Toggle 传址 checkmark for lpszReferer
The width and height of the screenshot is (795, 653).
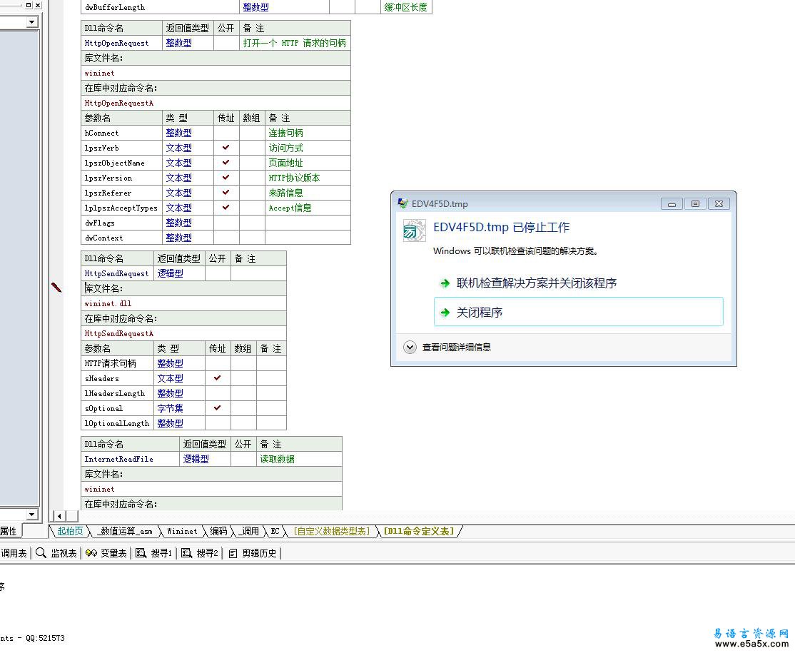click(226, 193)
